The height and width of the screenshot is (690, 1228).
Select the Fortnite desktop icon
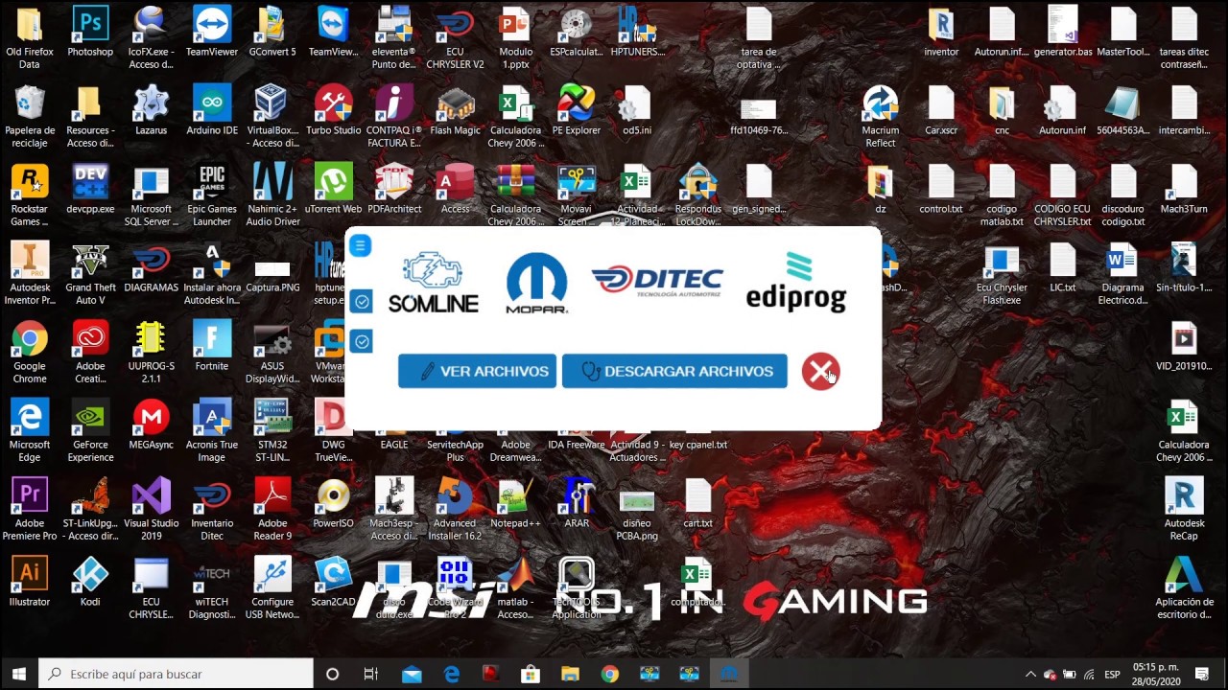[212, 347]
